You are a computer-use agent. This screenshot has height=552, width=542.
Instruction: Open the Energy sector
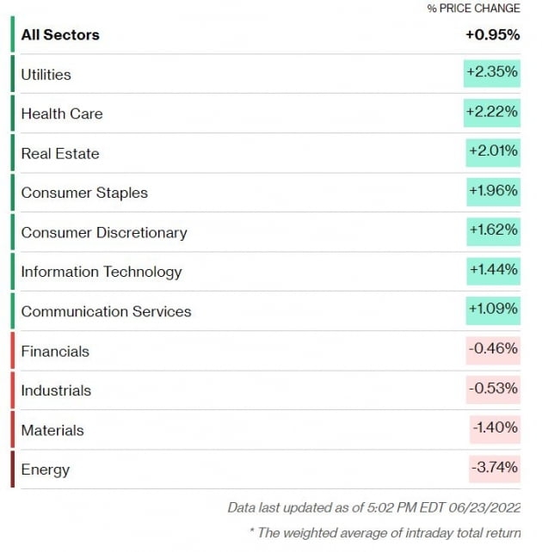(46, 469)
